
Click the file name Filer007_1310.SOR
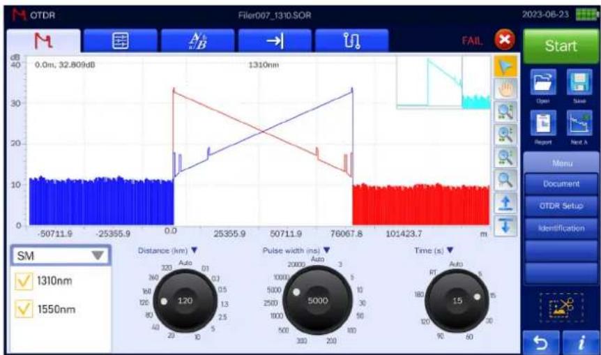pos(275,15)
